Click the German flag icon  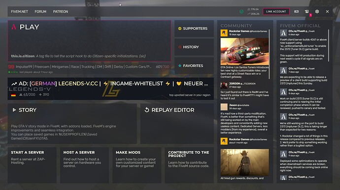click(x=13, y=95)
